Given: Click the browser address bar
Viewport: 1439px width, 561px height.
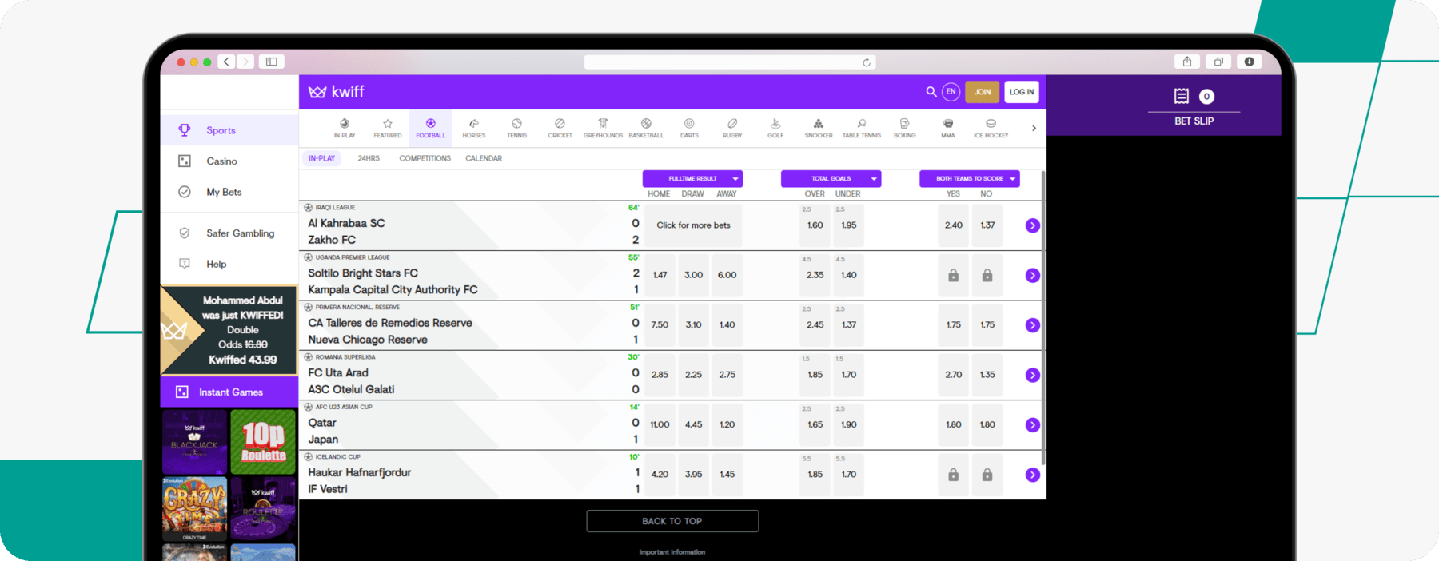Looking at the screenshot, I should tap(729, 62).
